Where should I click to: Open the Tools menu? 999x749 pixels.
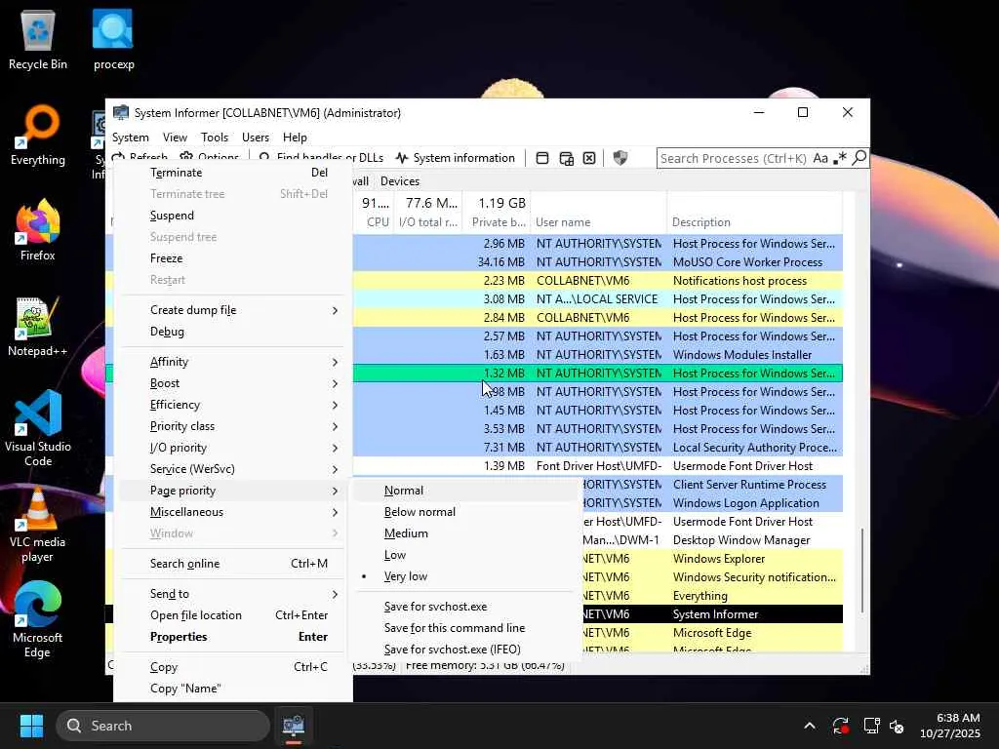coord(214,137)
